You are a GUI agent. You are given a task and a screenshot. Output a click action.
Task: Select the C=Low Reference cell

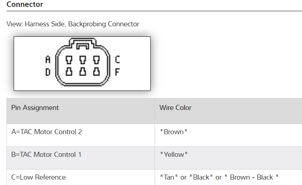[39, 177]
